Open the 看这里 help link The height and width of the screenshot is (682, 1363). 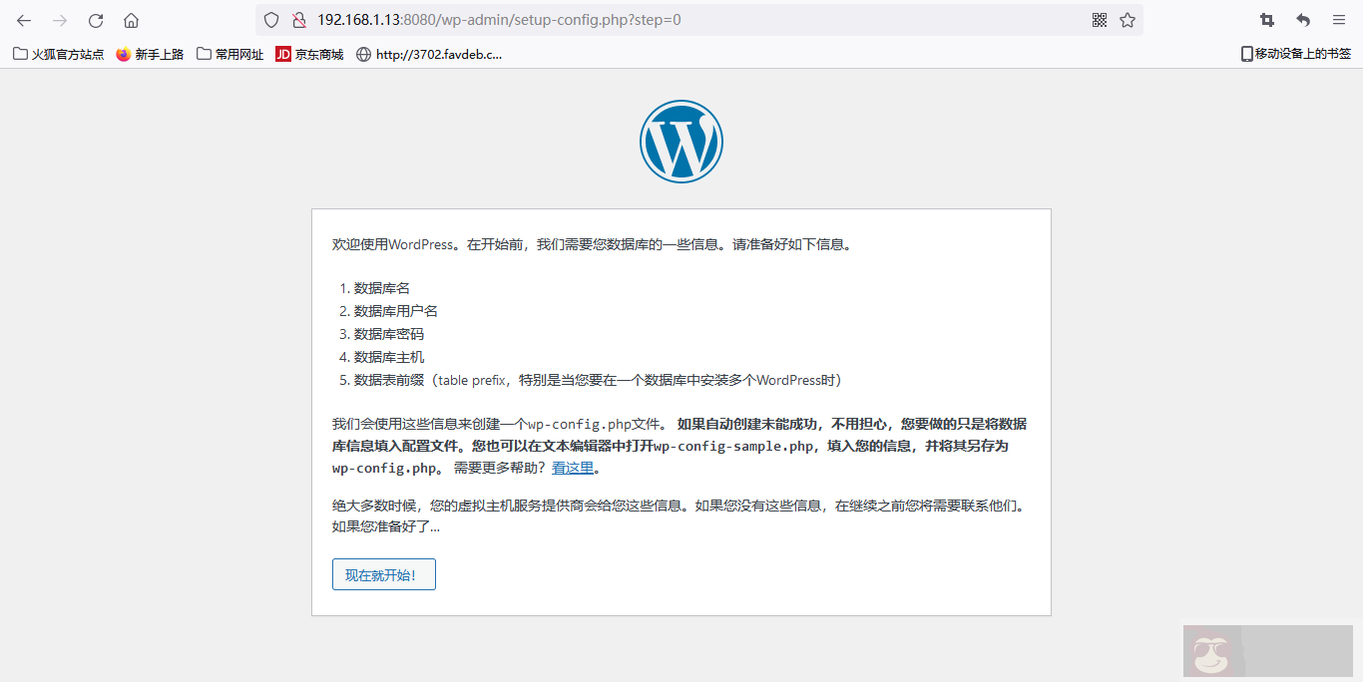[571, 466]
